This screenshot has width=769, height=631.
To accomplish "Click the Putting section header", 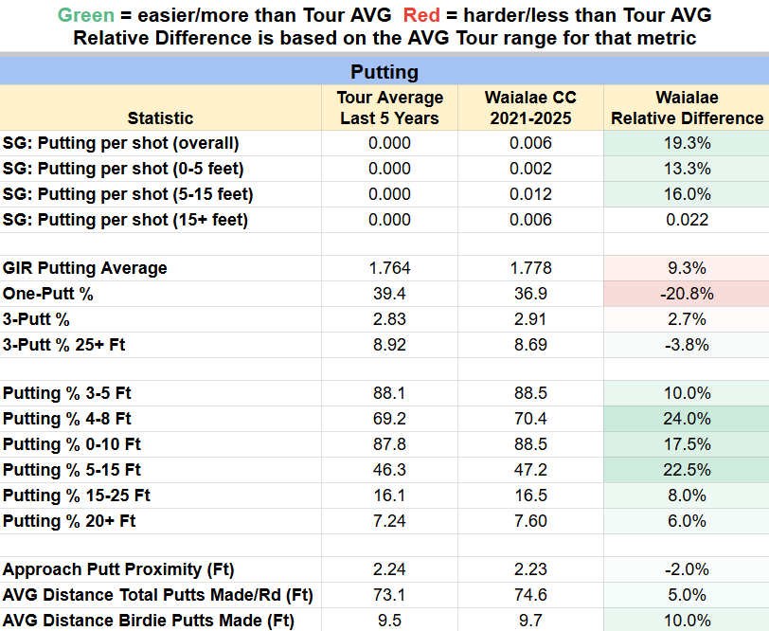I will click(384, 72).
